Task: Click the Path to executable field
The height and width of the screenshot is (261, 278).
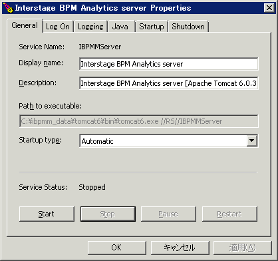Action: tap(139, 121)
